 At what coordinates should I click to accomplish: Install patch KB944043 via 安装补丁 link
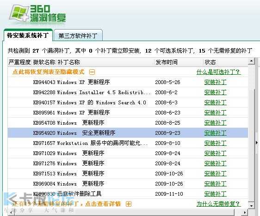216,82
